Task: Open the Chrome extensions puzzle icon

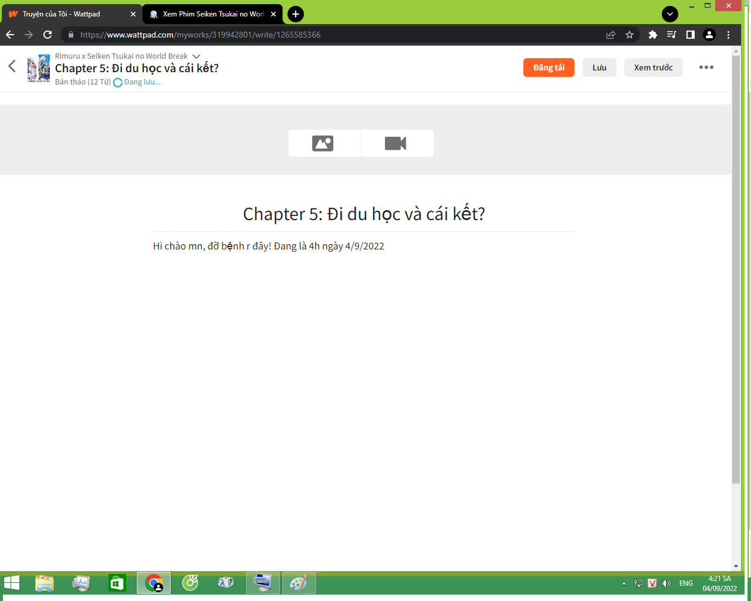Action: pos(653,35)
